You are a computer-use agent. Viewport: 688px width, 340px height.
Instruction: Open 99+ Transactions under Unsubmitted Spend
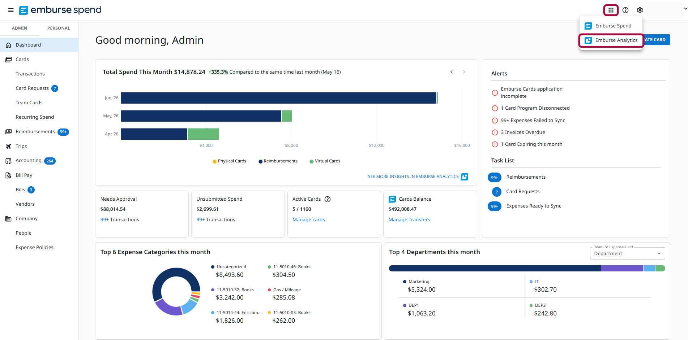pyautogui.click(x=216, y=219)
